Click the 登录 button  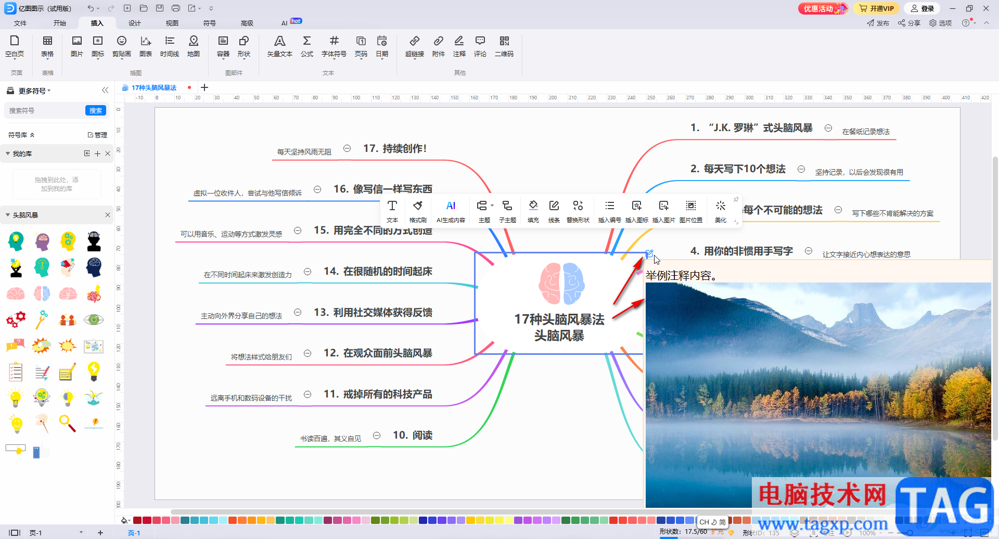pos(922,8)
